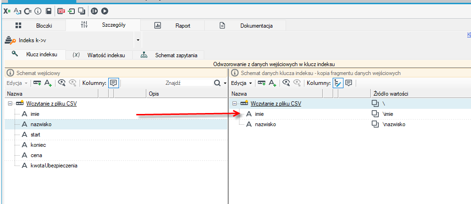Open the Indeks k->v block type dropdown
Image resolution: width=471 pixels, height=204 pixels.
(x=138, y=40)
